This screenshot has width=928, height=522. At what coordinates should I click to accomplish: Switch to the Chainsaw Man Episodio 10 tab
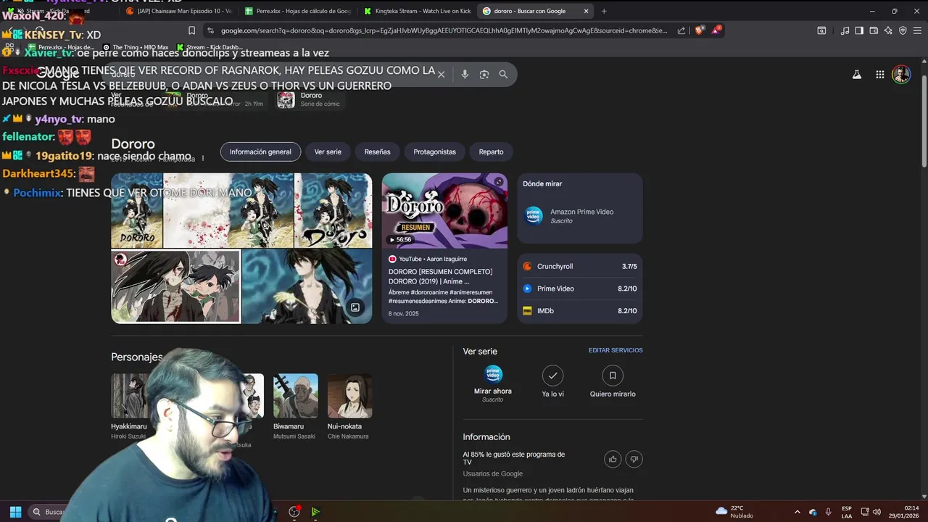(x=179, y=11)
